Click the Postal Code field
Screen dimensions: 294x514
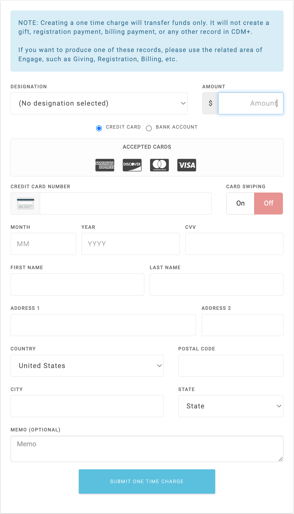click(x=231, y=366)
